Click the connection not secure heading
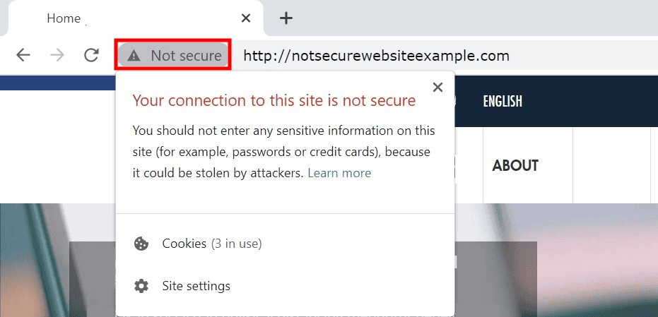Viewport: 658px width, 317px height. [274, 101]
